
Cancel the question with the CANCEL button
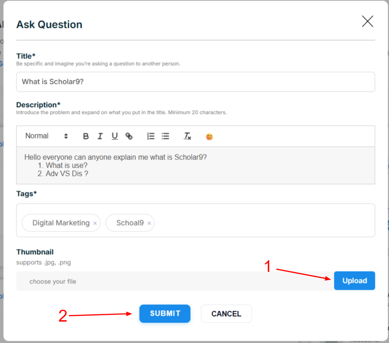pyautogui.click(x=226, y=314)
